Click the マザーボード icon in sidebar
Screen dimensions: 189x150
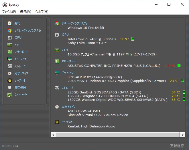(x=10, y=52)
